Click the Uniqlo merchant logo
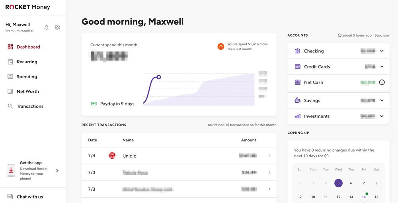398x203 pixels. click(112, 156)
